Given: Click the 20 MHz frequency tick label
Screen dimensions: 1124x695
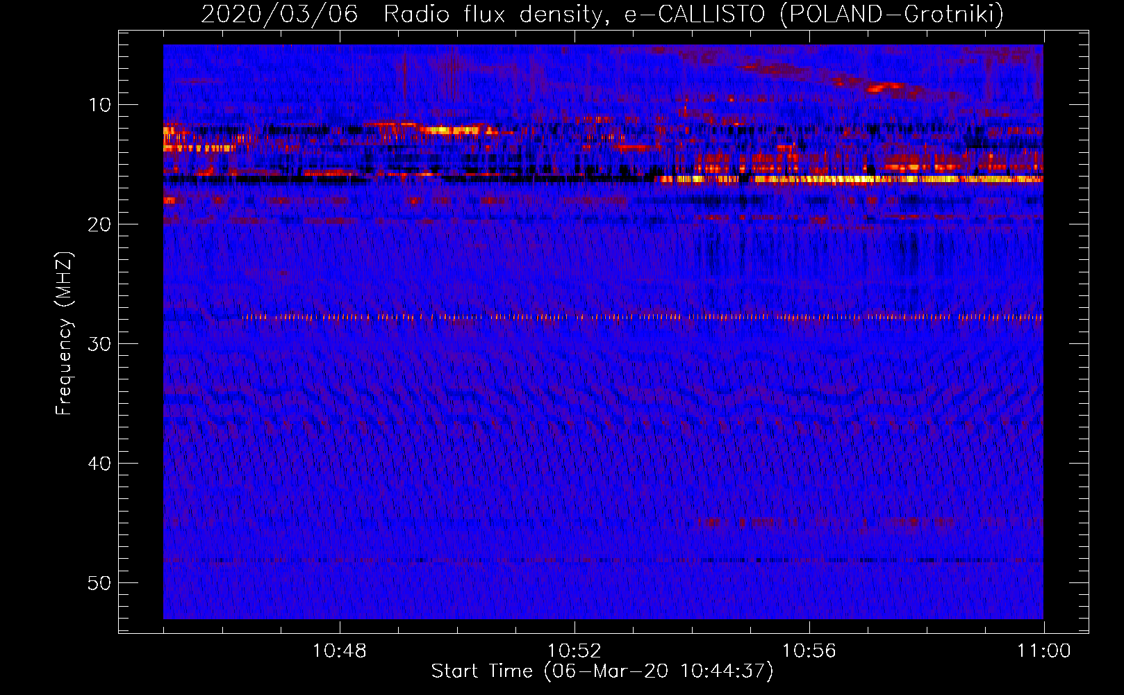Looking at the screenshot, I should [x=99, y=224].
